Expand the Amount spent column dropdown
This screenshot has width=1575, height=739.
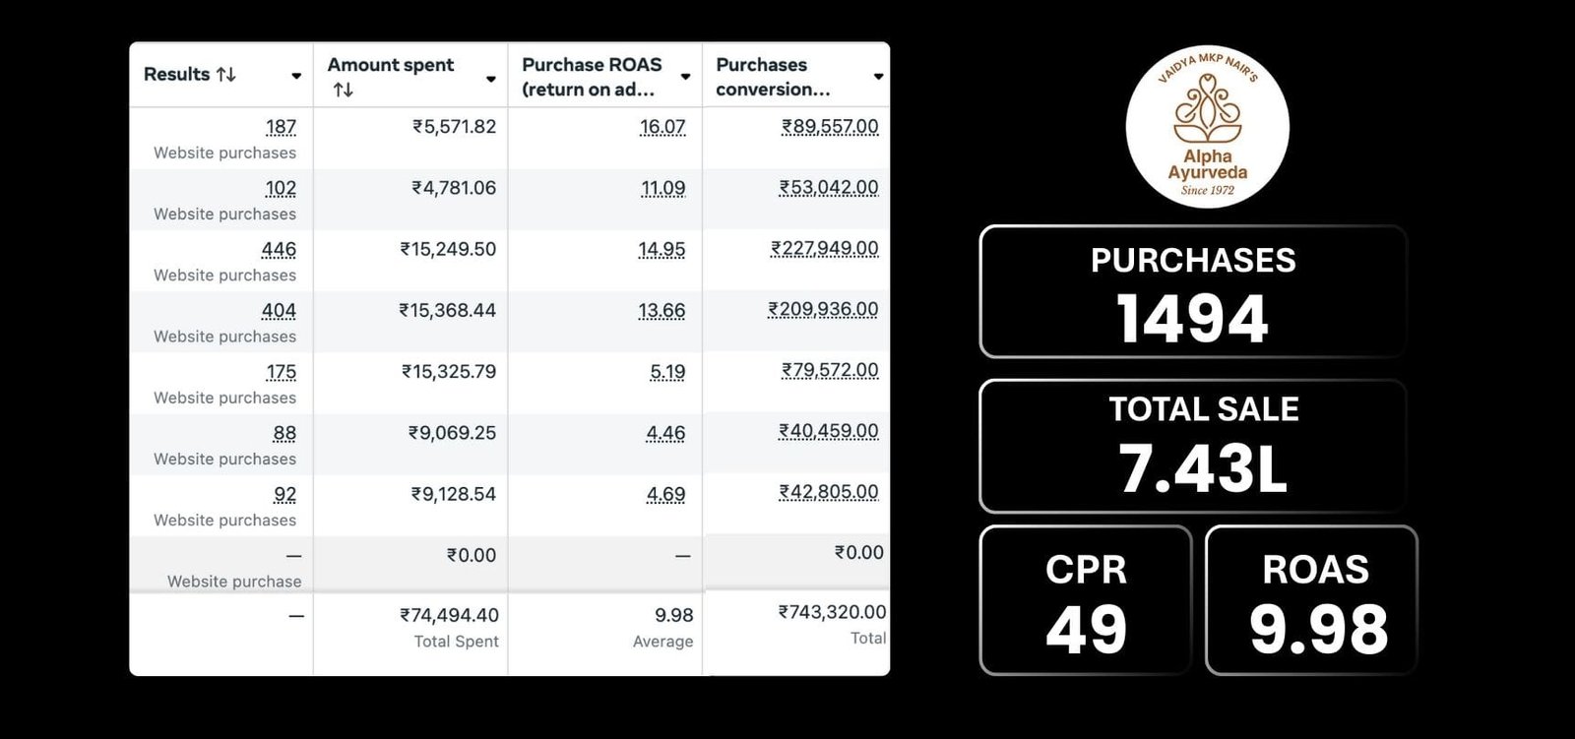point(491,79)
